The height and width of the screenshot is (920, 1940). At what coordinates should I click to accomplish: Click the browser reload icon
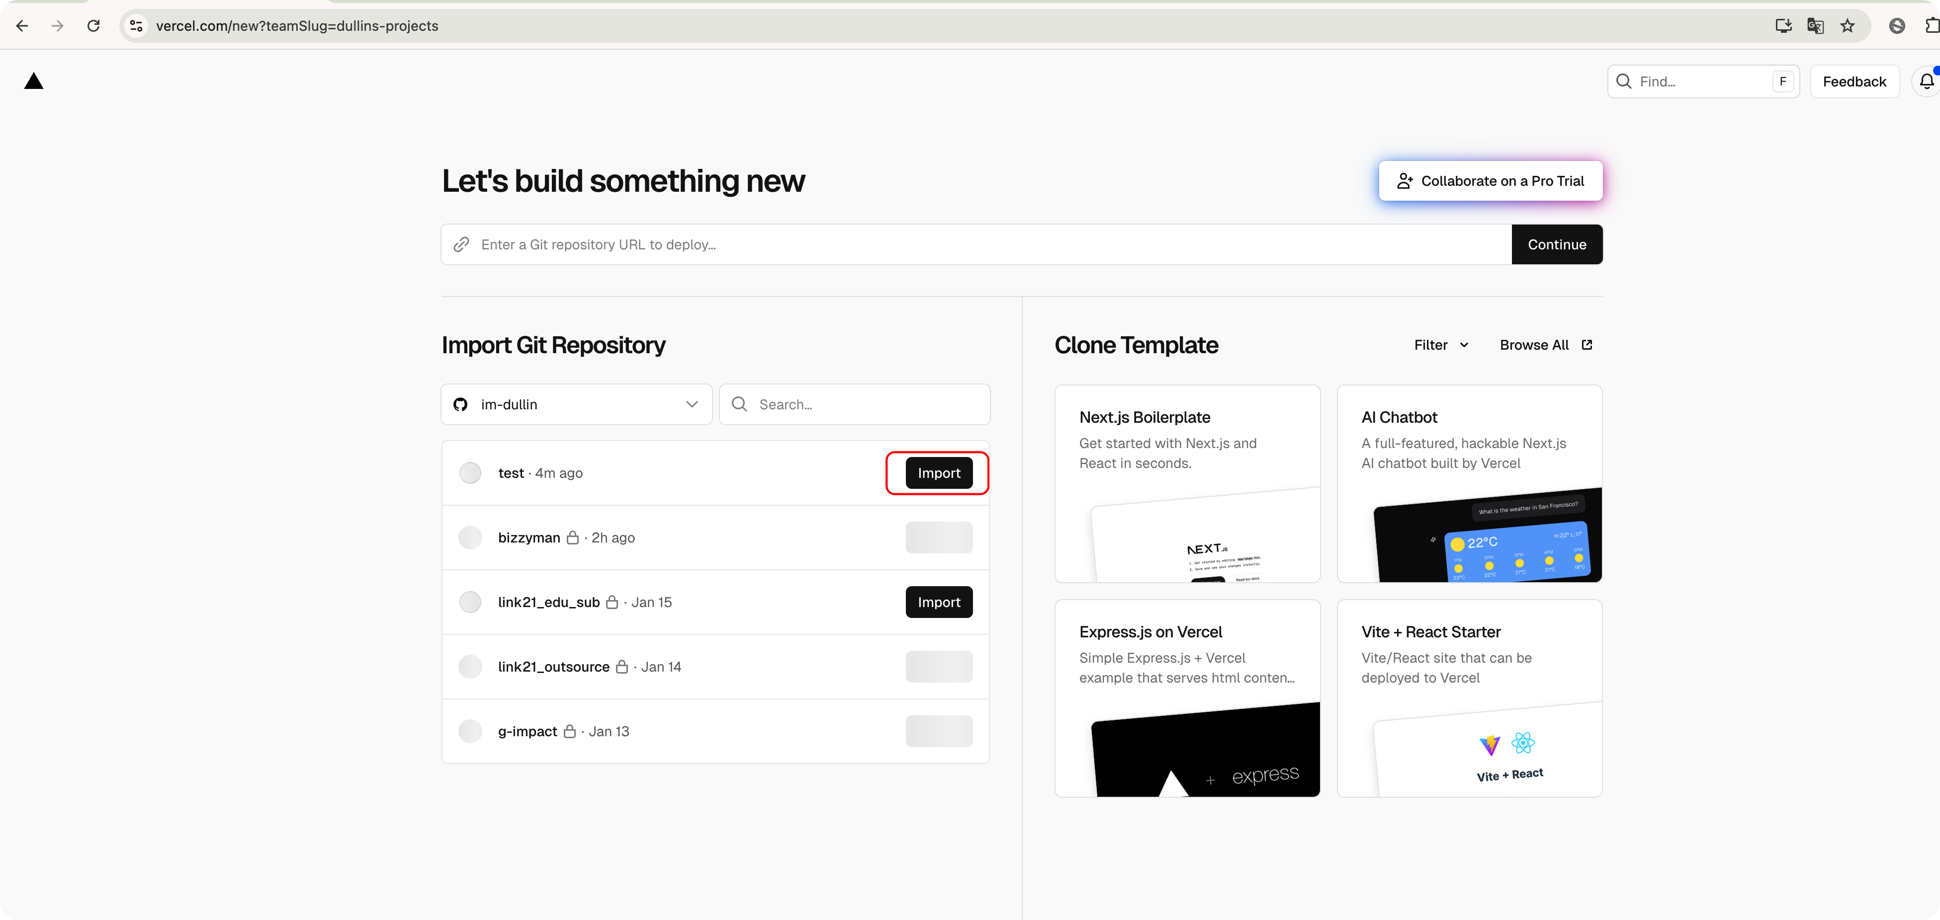[93, 25]
